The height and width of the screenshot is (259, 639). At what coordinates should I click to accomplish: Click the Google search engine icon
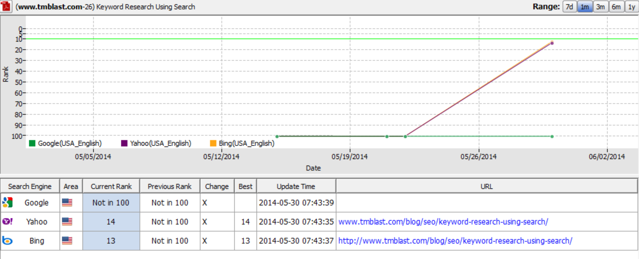pos(7,203)
